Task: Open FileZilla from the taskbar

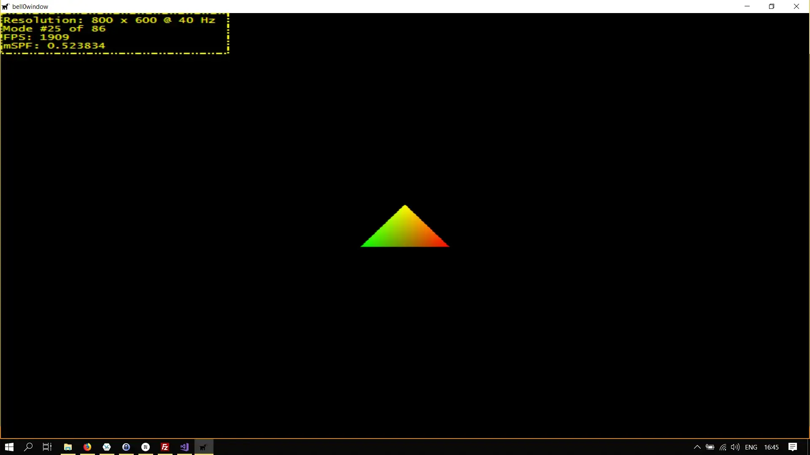Action: click(165, 447)
